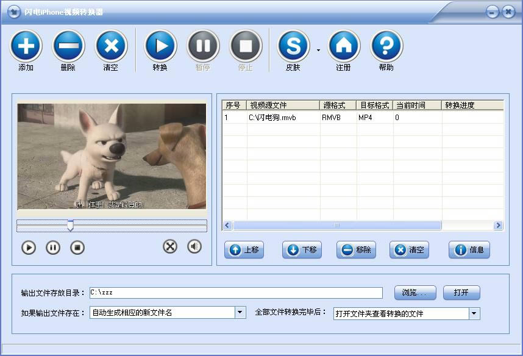
Task: Click the 当前时间 column header
Action: [418, 105]
